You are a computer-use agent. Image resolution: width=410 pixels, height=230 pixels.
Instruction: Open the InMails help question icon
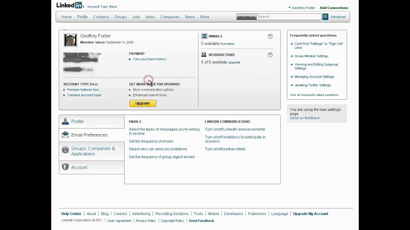[270, 36]
